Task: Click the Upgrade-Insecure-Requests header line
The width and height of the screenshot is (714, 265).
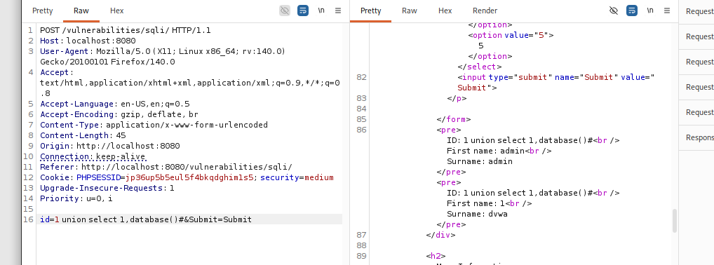Action: 107,188
